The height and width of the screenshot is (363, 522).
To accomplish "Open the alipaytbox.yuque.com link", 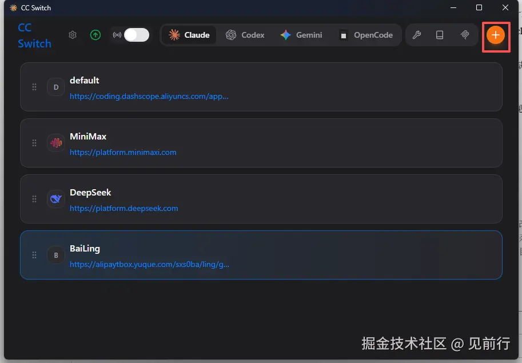I will tap(149, 264).
